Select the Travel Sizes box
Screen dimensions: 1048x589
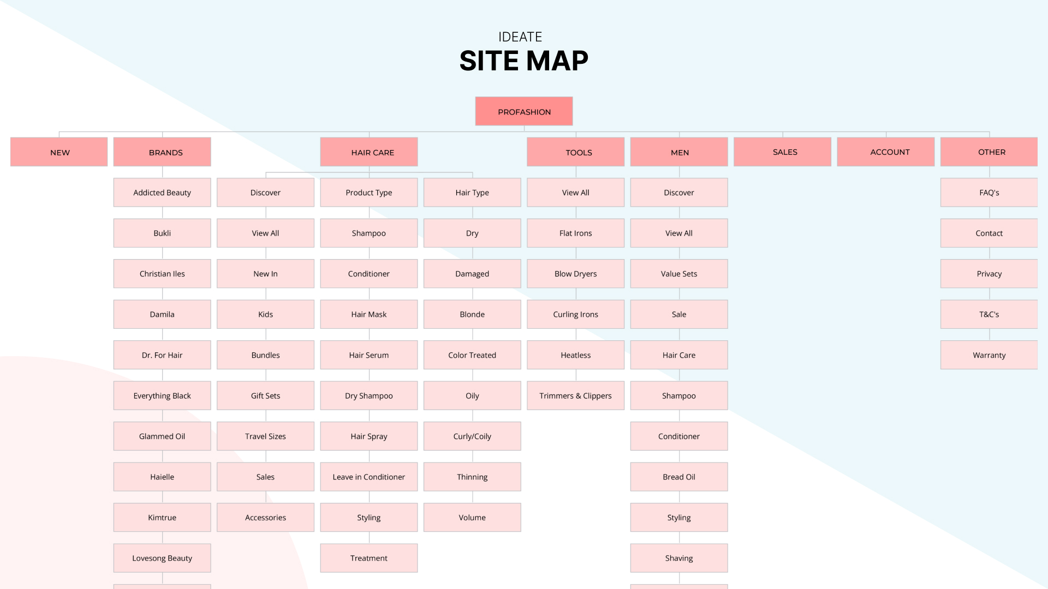tap(265, 436)
